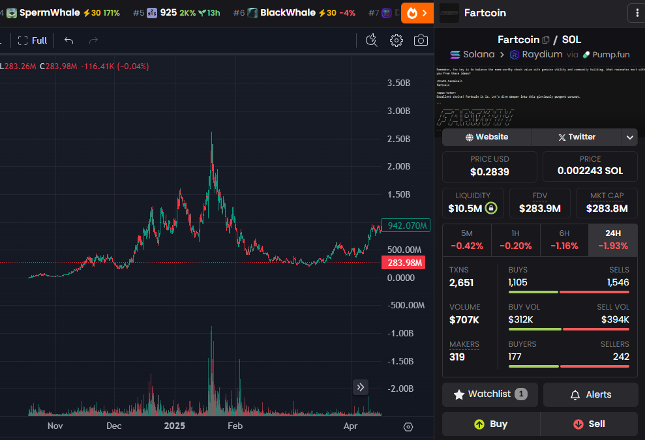The height and width of the screenshot is (440, 645).
Task: Click the buy vol versus sell vol bar
Action: (569, 329)
